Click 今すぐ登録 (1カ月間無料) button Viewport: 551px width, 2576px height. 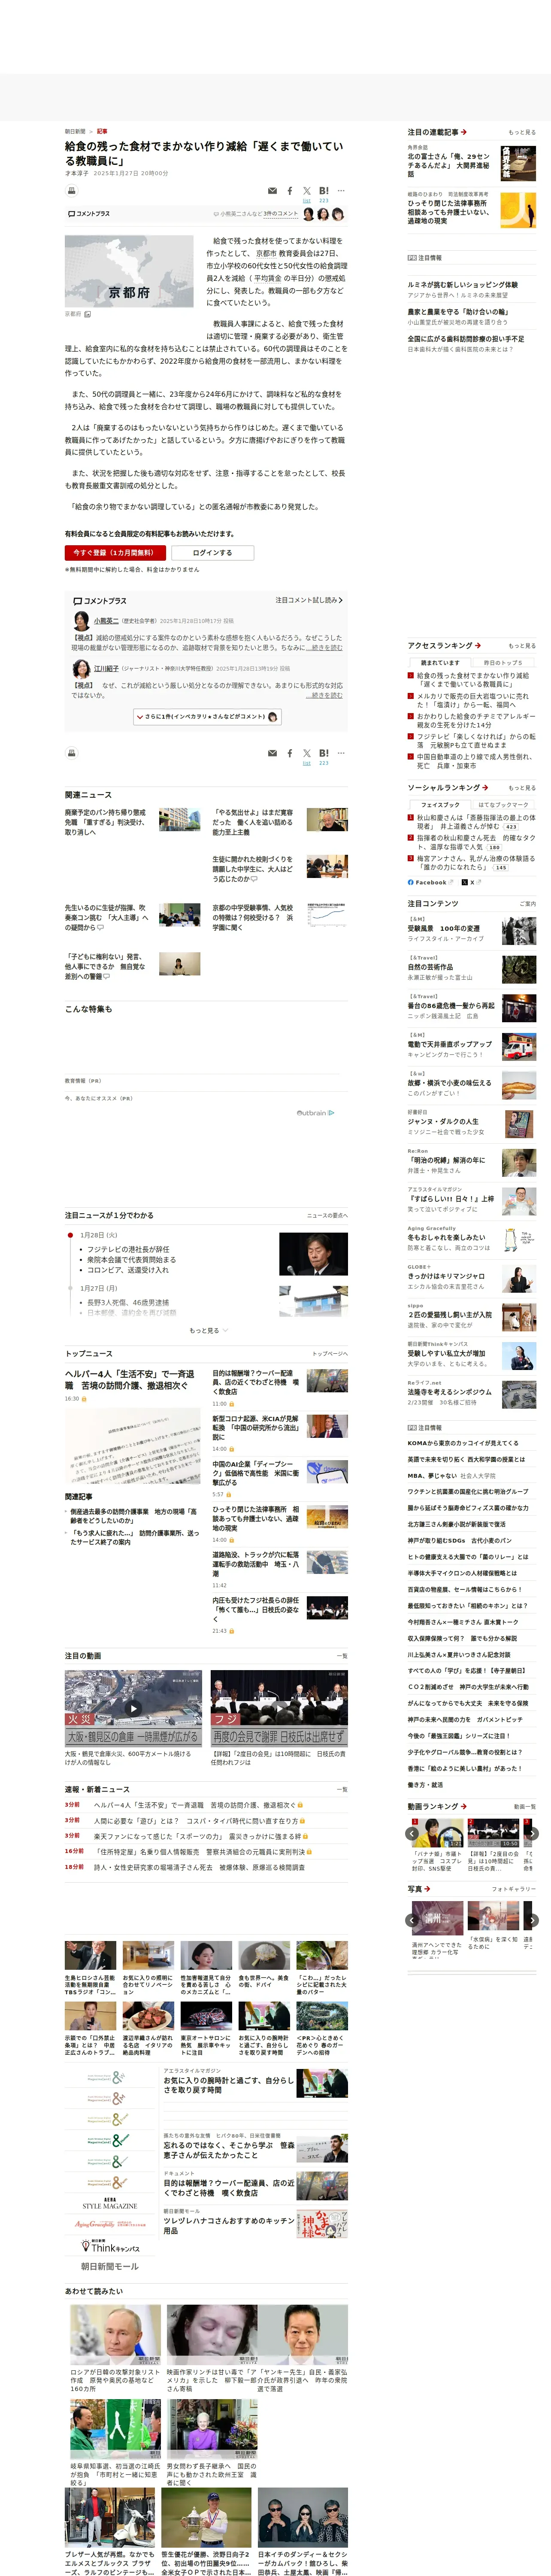[x=115, y=552]
